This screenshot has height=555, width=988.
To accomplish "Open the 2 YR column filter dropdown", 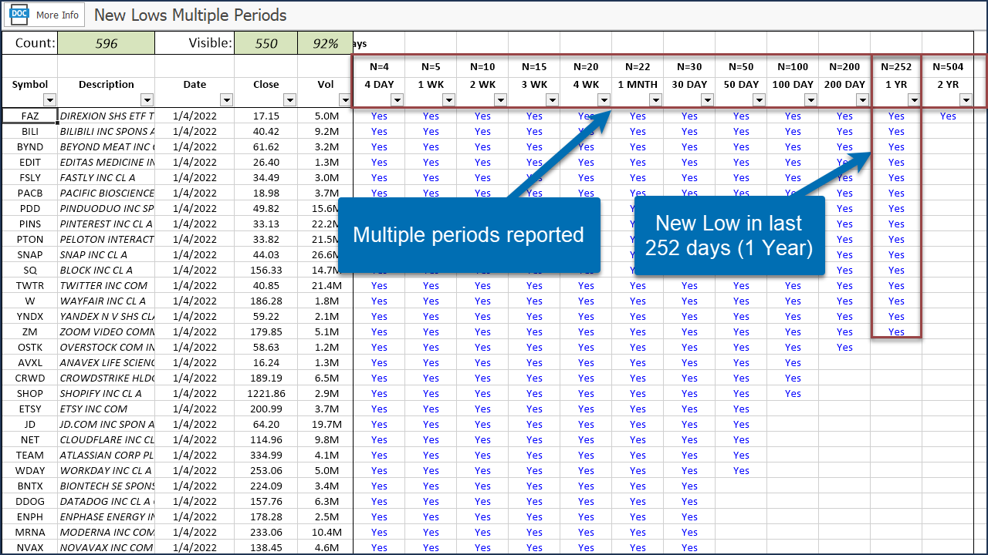I will click(966, 99).
